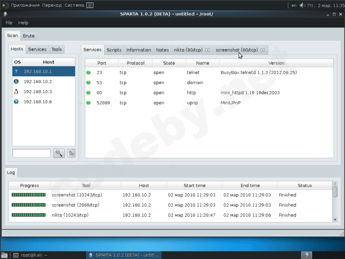Select host 192.168.10.6 in list
Screen dimensions: 345x259
pos(38,102)
